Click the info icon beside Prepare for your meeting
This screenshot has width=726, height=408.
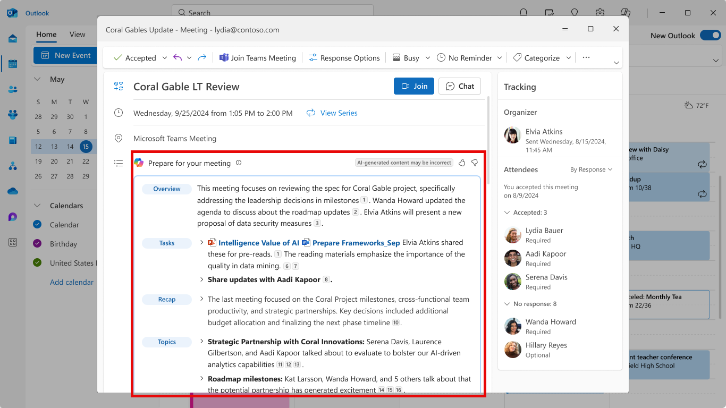[239, 163]
